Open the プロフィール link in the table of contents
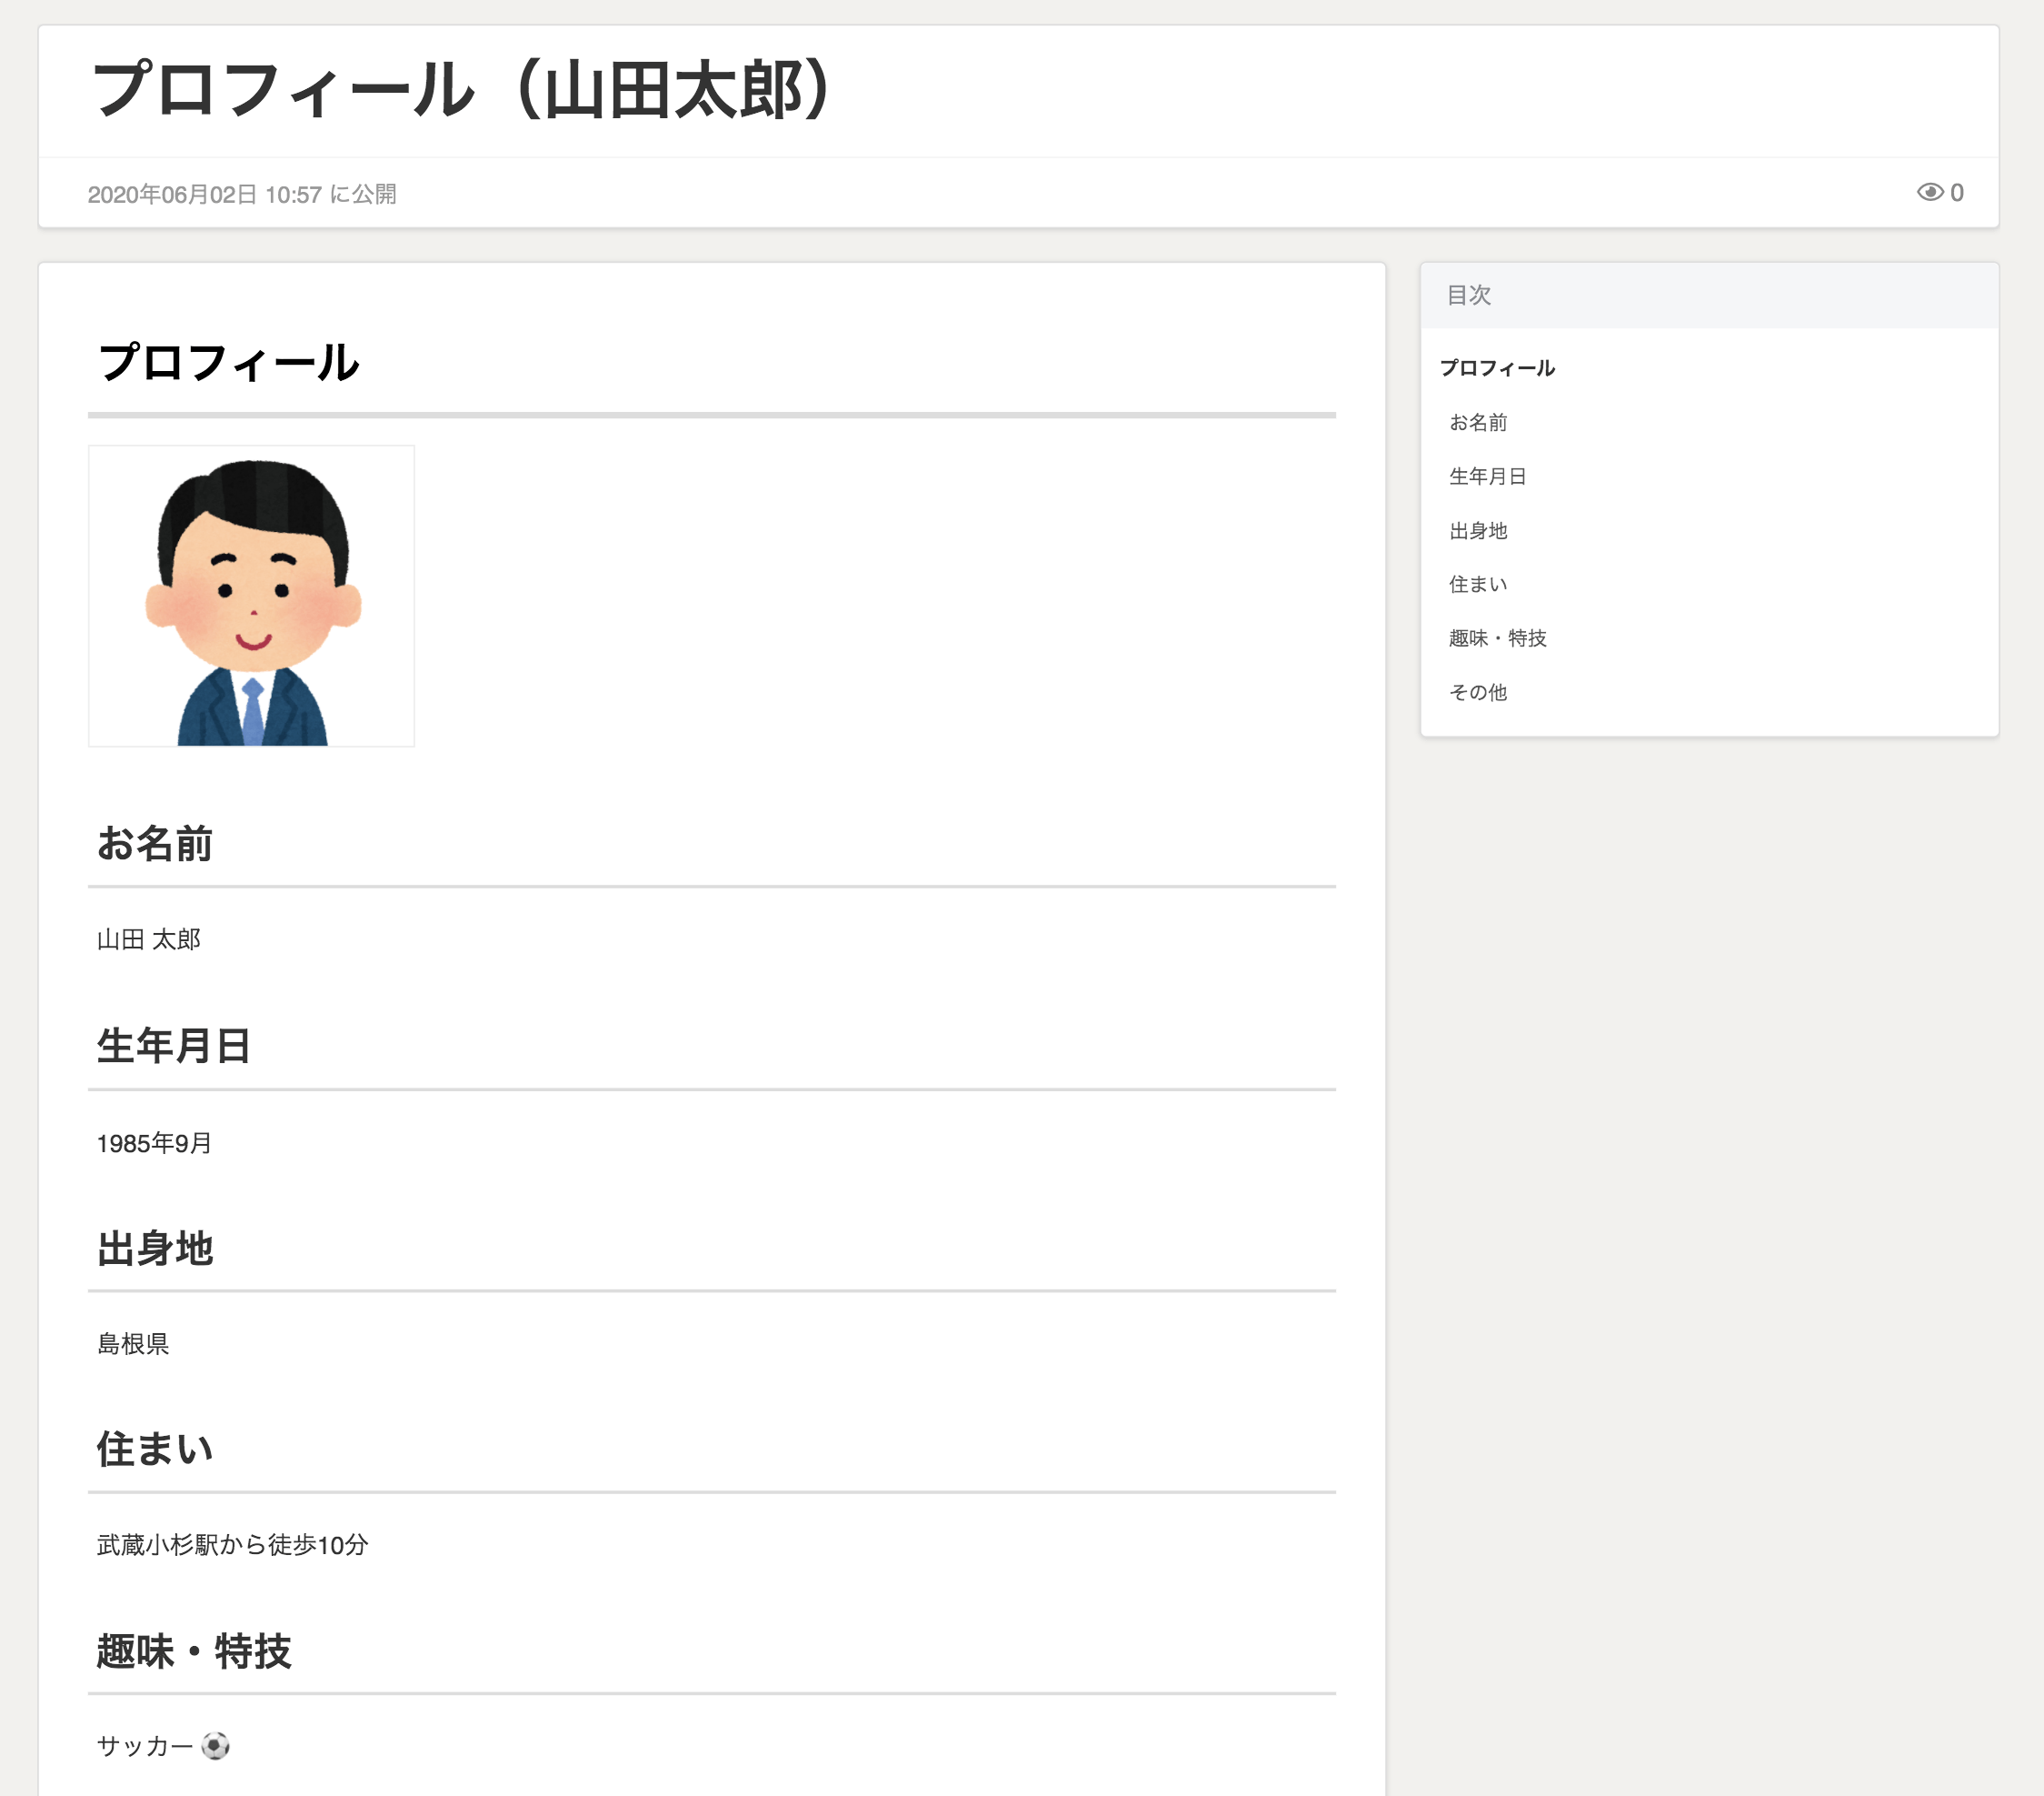The image size is (2044, 1796). point(1495,367)
